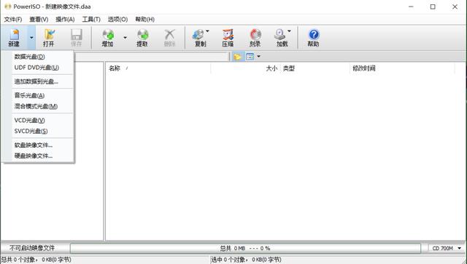Expand the 增加 dropdown arrow
This screenshot has width=467, height=264.
coord(125,38)
